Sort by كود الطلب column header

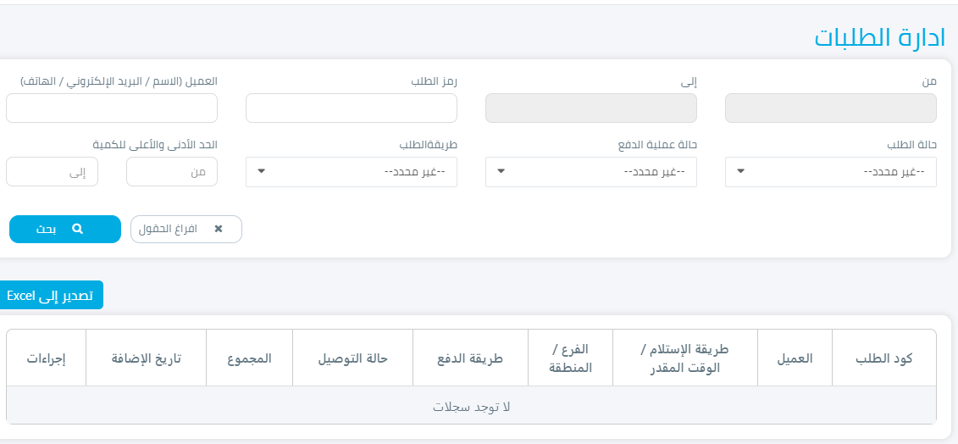click(x=883, y=358)
